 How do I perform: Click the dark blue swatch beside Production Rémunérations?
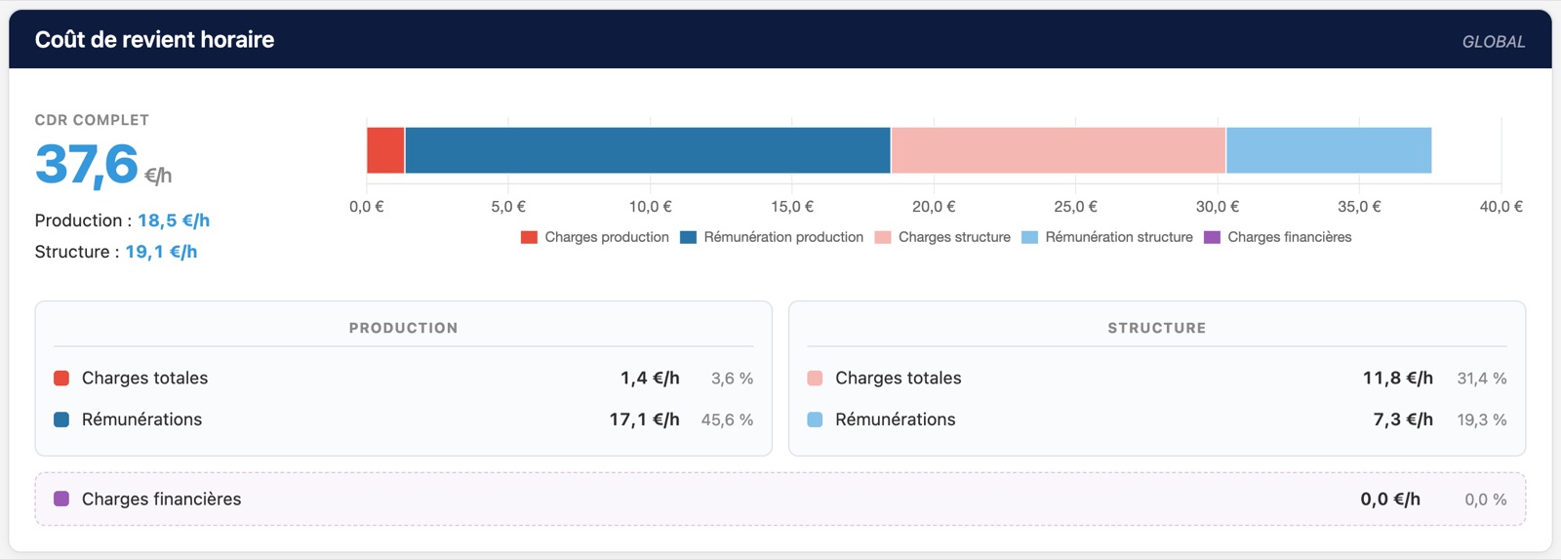pos(61,420)
